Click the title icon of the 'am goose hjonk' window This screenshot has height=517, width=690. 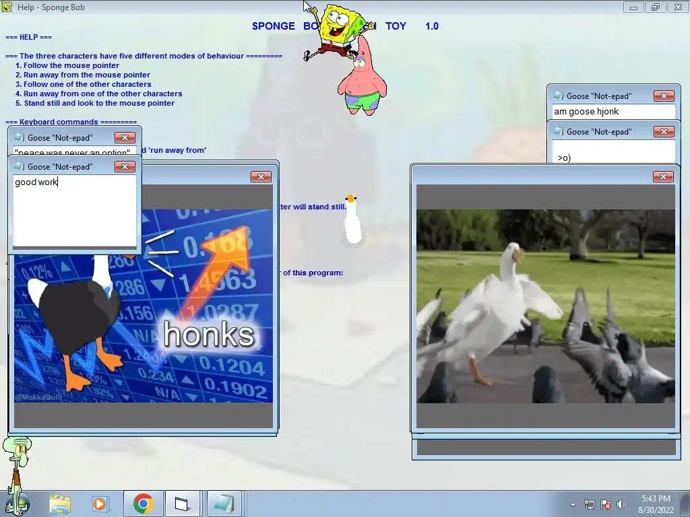click(559, 96)
